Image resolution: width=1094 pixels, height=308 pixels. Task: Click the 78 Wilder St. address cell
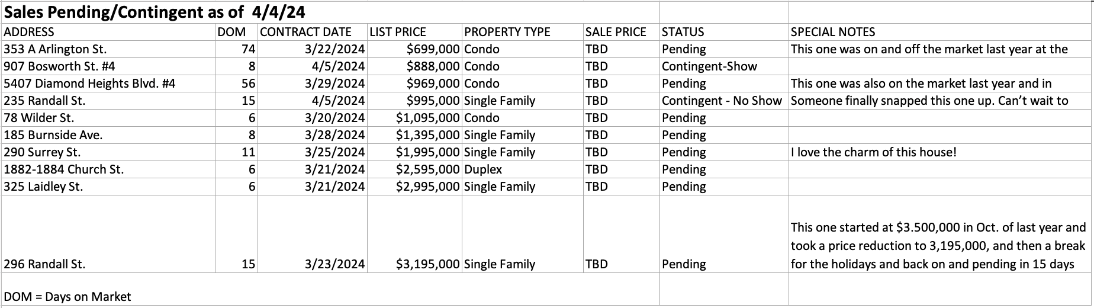click(x=108, y=118)
